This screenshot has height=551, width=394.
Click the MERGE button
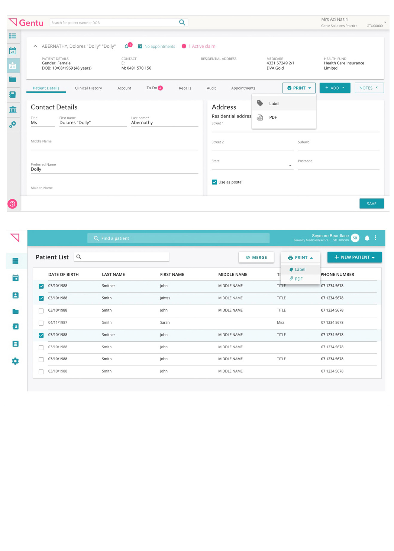point(256,257)
